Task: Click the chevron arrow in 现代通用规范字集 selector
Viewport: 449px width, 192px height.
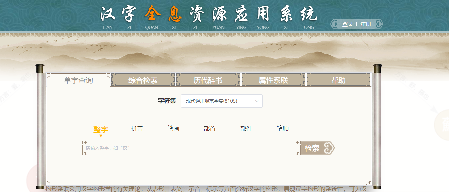Action: [257, 101]
